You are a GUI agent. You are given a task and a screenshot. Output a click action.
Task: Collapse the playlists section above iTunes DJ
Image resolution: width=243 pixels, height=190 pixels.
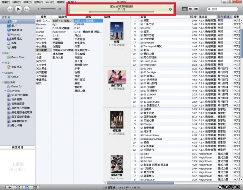tap(3, 82)
